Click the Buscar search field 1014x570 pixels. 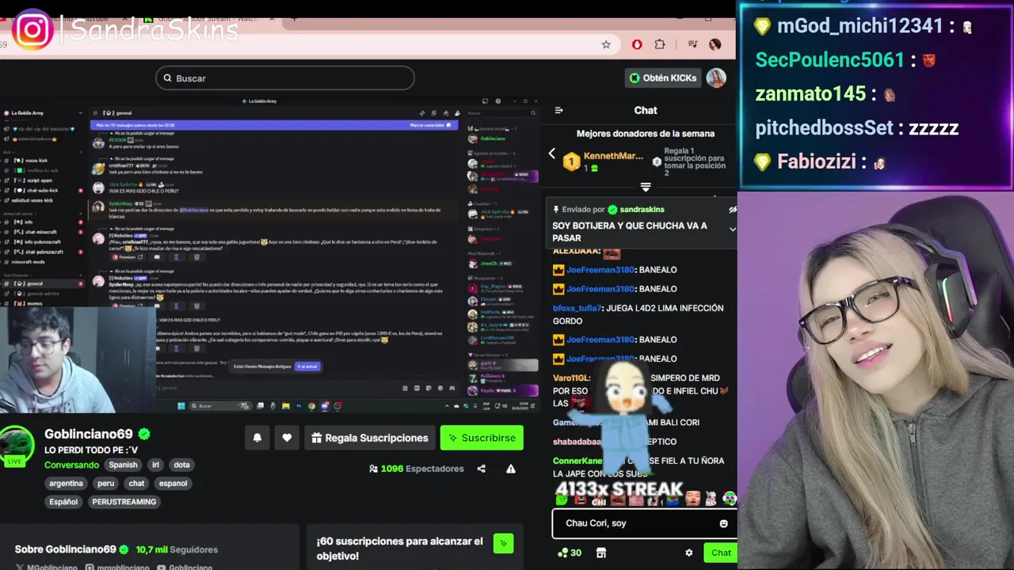point(285,78)
